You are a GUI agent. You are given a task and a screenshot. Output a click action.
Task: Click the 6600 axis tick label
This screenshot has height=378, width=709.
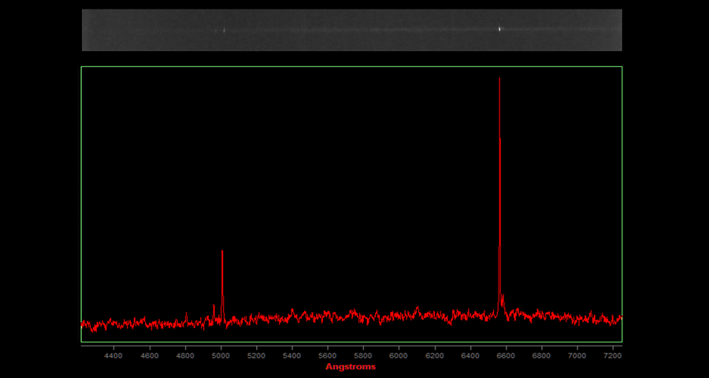click(507, 355)
